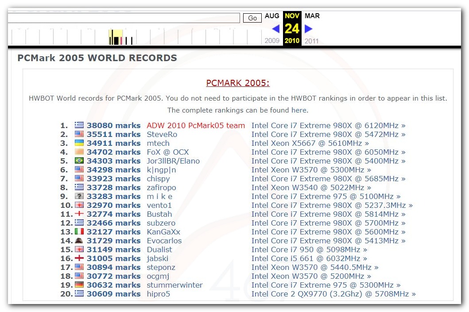Click unknown-country icon beside 33283 marks
The width and height of the screenshot is (469, 312).
[79, 196]
